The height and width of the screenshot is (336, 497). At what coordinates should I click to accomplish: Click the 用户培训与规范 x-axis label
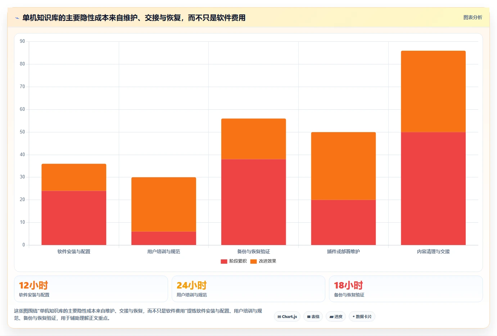tap(164, 251)
